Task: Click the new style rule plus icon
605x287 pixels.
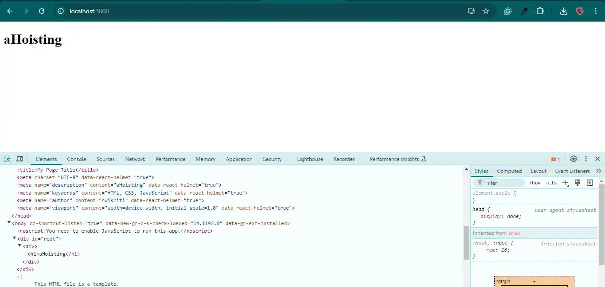Action: click(x=565, y=183)
